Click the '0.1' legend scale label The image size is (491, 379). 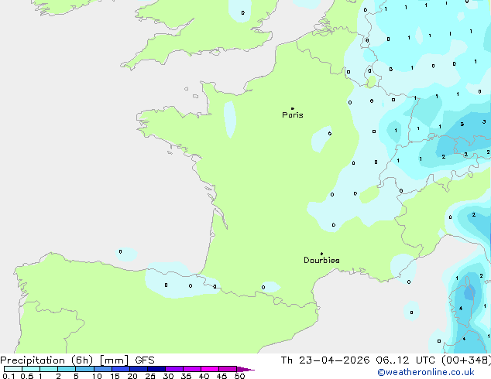(9, 376)
